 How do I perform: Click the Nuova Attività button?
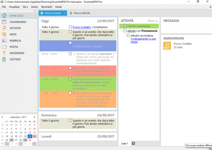pos(80,13)
